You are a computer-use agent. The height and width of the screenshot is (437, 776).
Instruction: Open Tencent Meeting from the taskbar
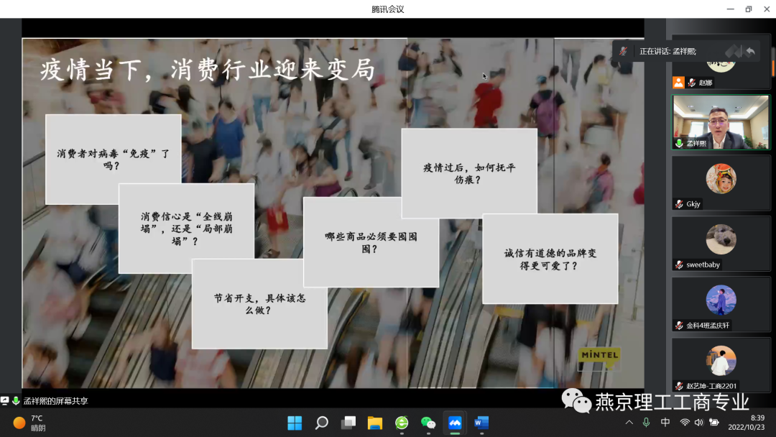pyautogui.click(x=454, y=423)
